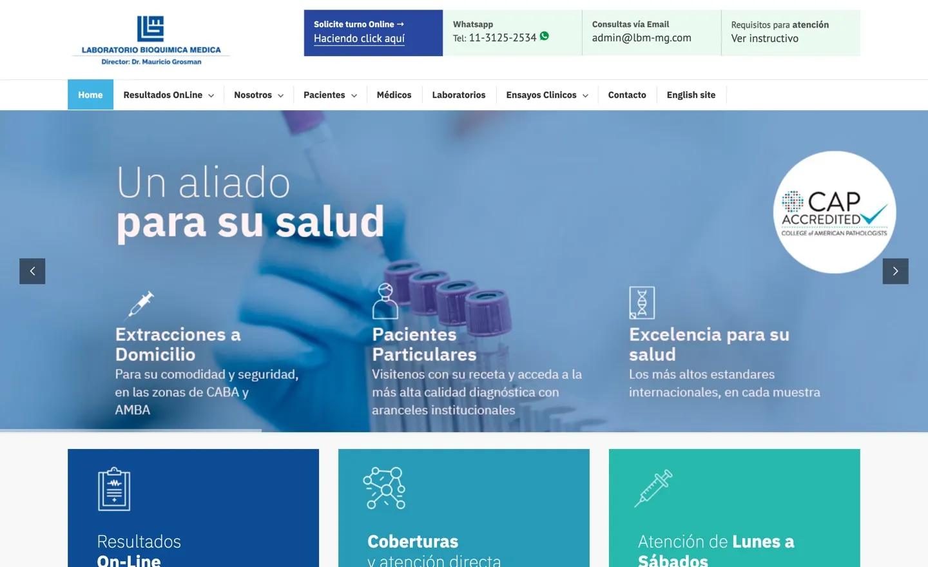Click the clipboard icon in Resultados On-Line card
928x567 pixels.
114,489
